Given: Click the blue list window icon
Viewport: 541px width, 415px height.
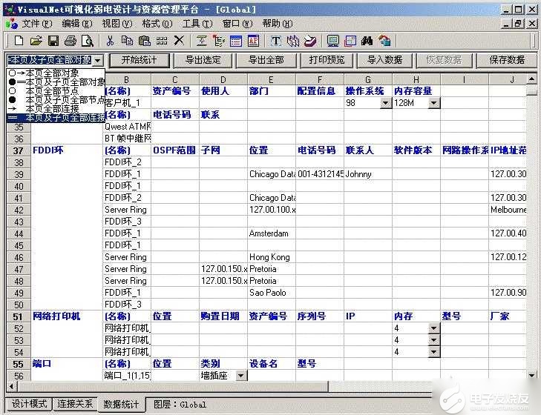Looking at the screenshot, I should 236,41.
